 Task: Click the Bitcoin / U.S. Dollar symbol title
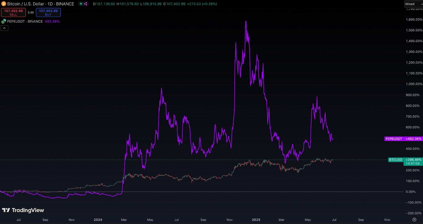[26, 4]
